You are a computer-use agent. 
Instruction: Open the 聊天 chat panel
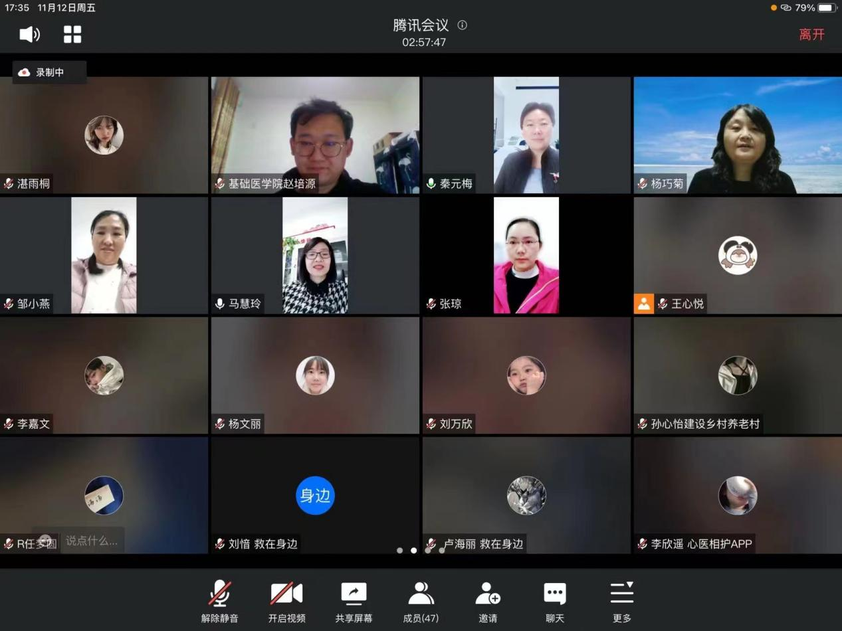click(x=555, y=600)
